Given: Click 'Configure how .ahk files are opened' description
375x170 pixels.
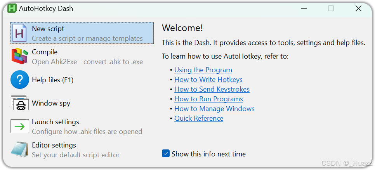Looking at the screenshot, I should pos(87,132).
